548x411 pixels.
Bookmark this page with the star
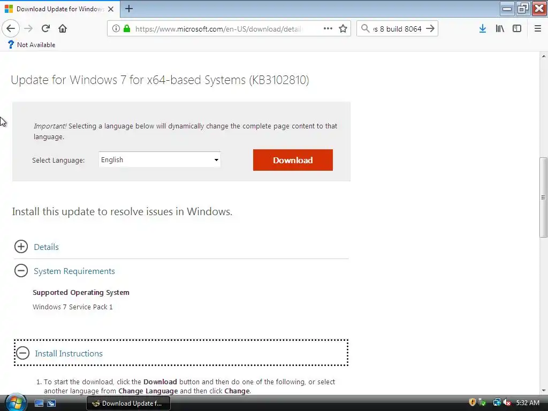pos(343,29)
